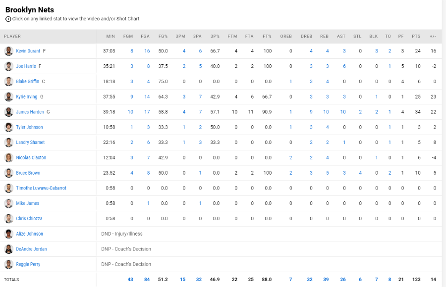
Task: View Blake Griffin's 4 field goal attempts
Action: (x=148, y=82)
